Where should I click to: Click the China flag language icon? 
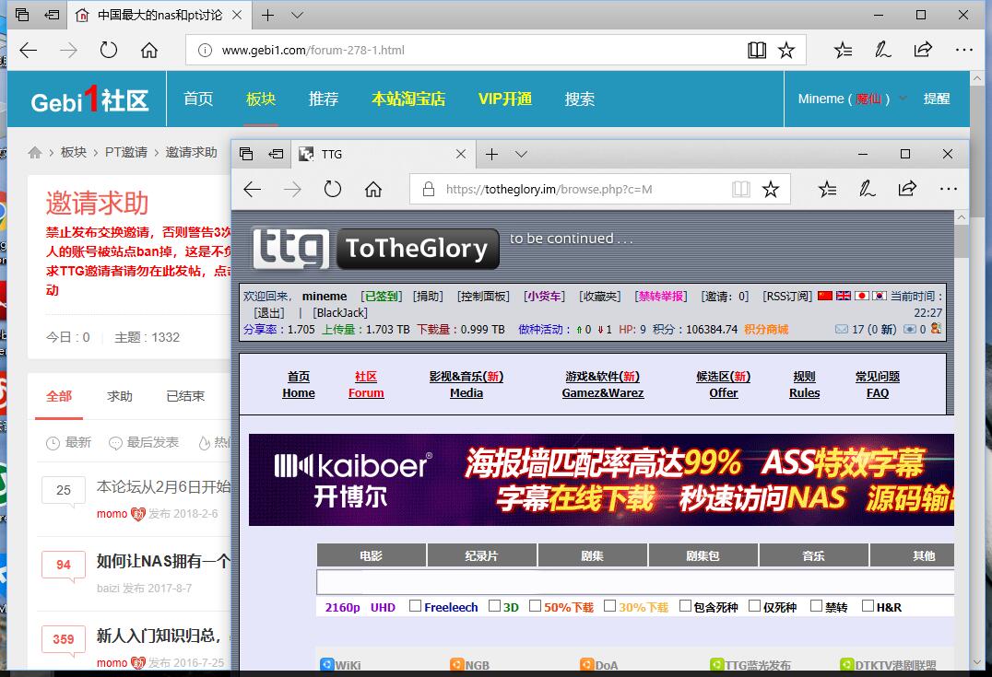[824, 295]
